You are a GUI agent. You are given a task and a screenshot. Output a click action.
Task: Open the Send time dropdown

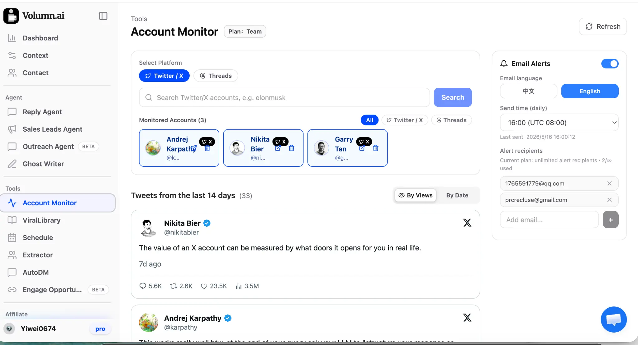(x=559, y=123)
